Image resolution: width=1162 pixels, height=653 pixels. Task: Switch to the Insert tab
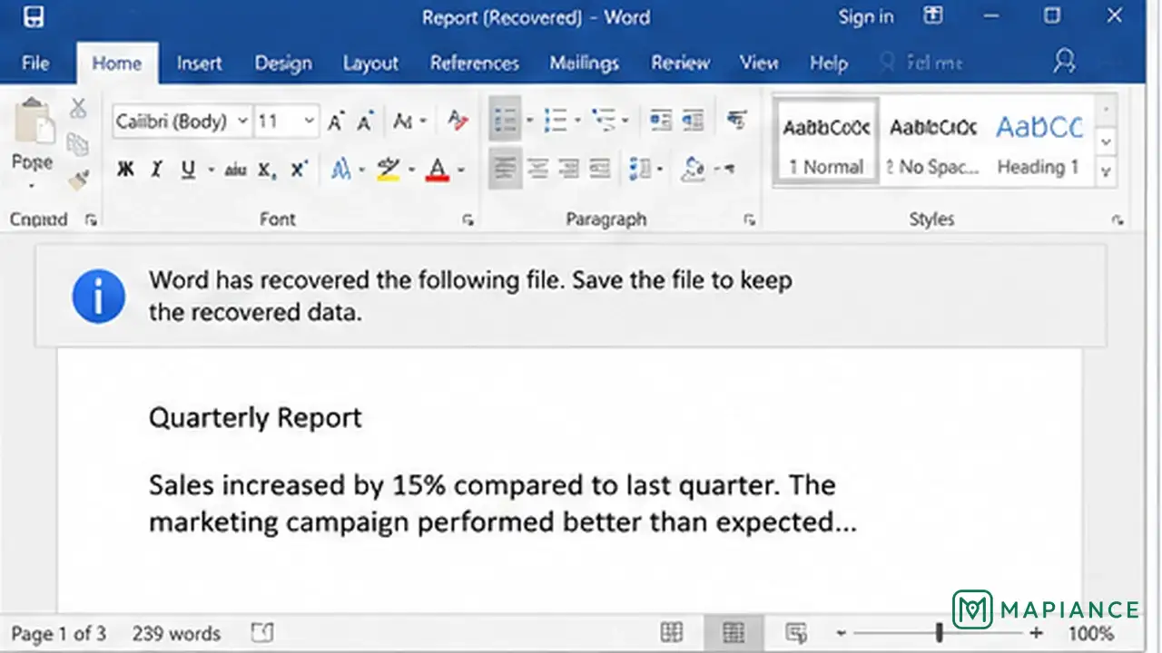(199, 63)
